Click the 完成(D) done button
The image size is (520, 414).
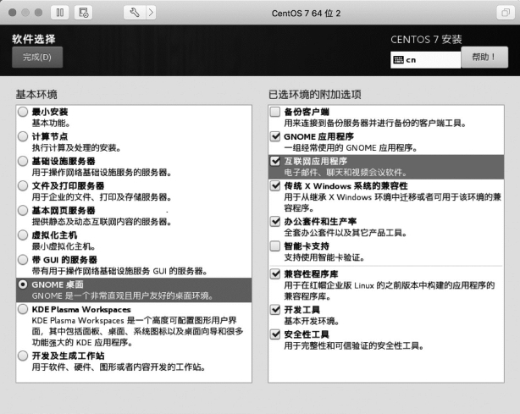37,57
